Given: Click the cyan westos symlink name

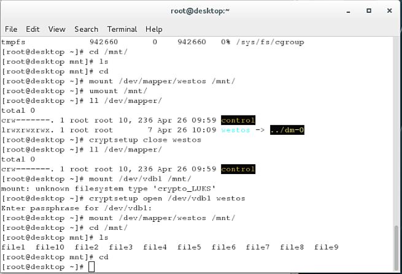Looking at the screenshot, I should pos(236,130).
